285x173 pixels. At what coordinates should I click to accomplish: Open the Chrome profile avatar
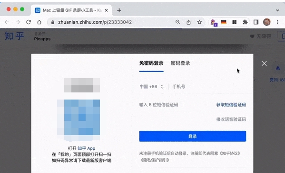266,22
